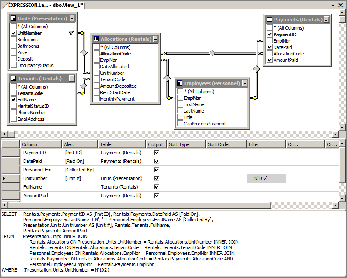Click key icon left of Employees EmplNbr

170,98
